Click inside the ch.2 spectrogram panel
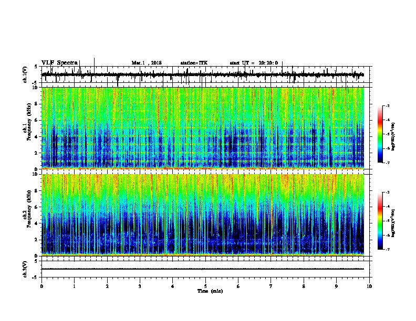Image resolution: width=416 pixels, height=321 pixels. pos(203,215)
